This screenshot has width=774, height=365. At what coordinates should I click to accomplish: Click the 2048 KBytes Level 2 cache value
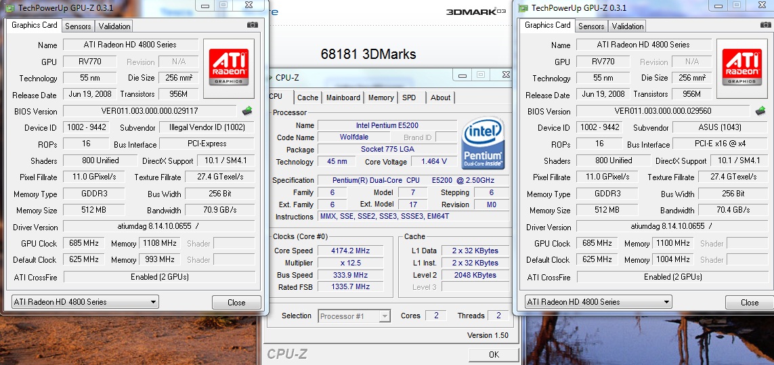[475, 275]
